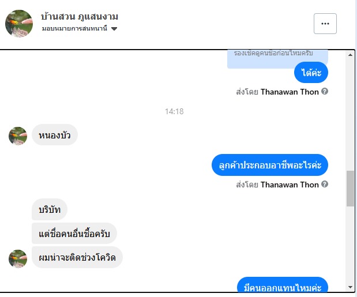This screenshot has height=297, width=357.
Task: Click the chat scrollbar thumb
Action: [x=350, y=189]
